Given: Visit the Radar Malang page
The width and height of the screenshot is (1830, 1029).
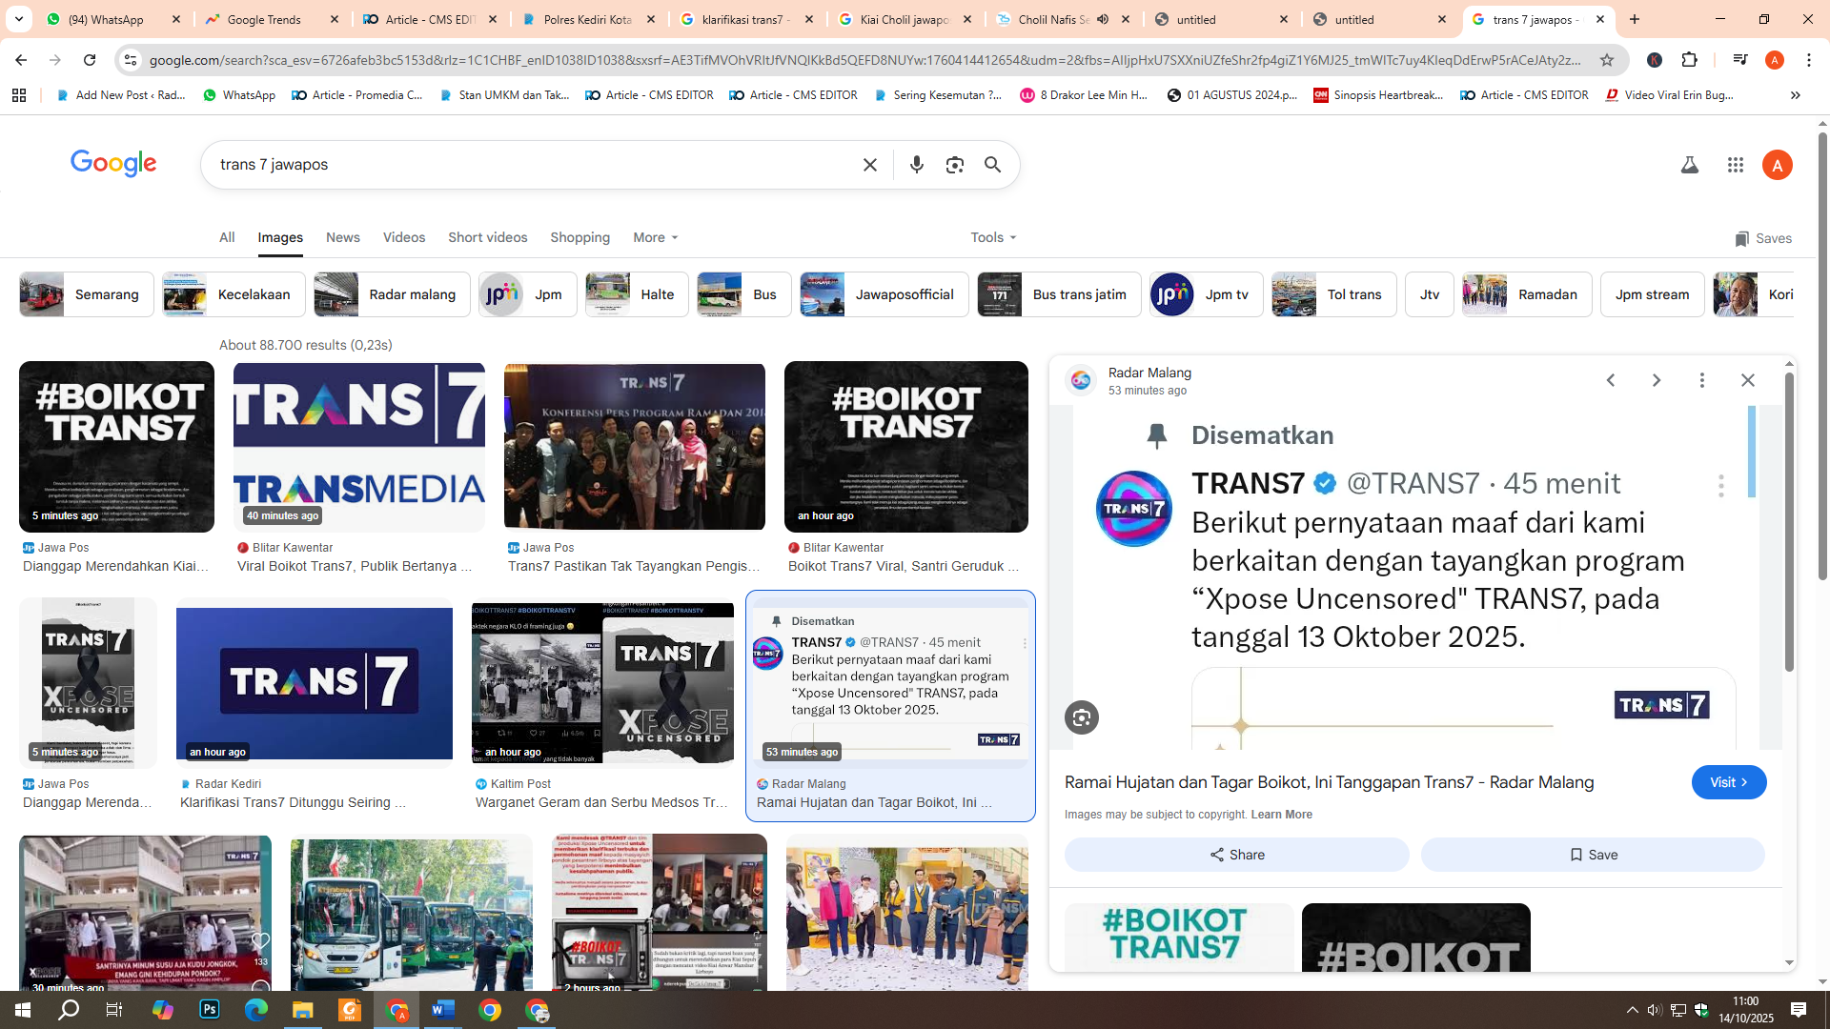Looking at the screenshot, I should [1729, 782].
